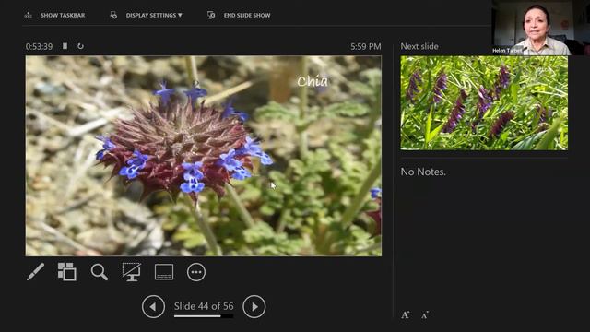Image resolution: width=590 pixels, height=332 pixels.
Task: Click the Show Taskbar icon
Action: click(29, 15)
